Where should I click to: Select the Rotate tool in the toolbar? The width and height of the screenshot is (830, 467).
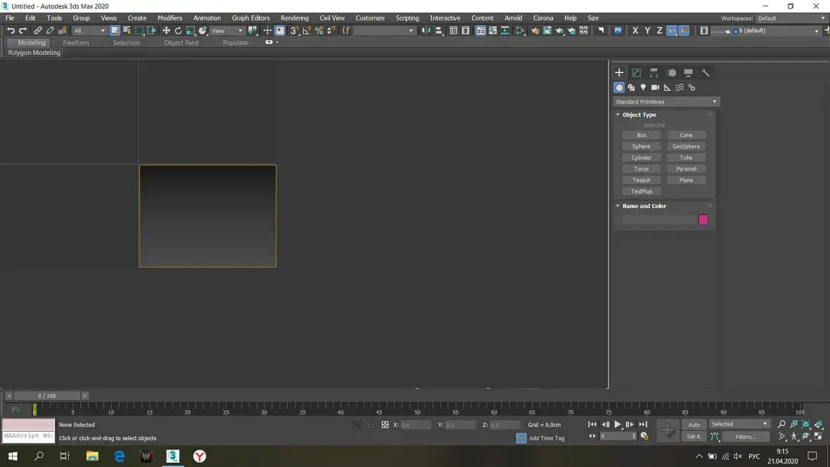point(178,31)
